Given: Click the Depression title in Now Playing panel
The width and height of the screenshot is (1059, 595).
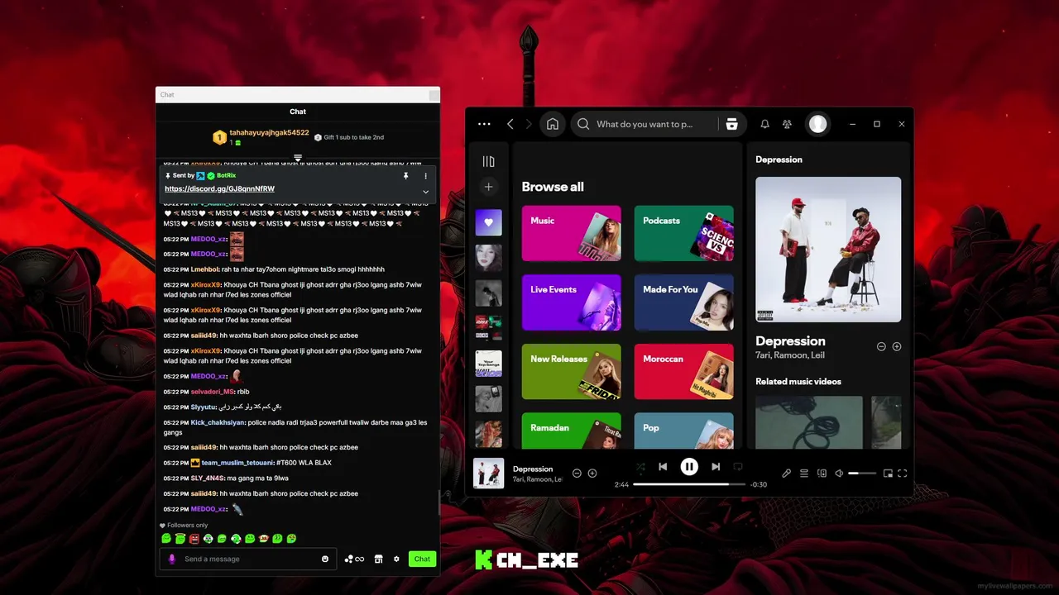Looking at the screenshot, I should point(790,340).
